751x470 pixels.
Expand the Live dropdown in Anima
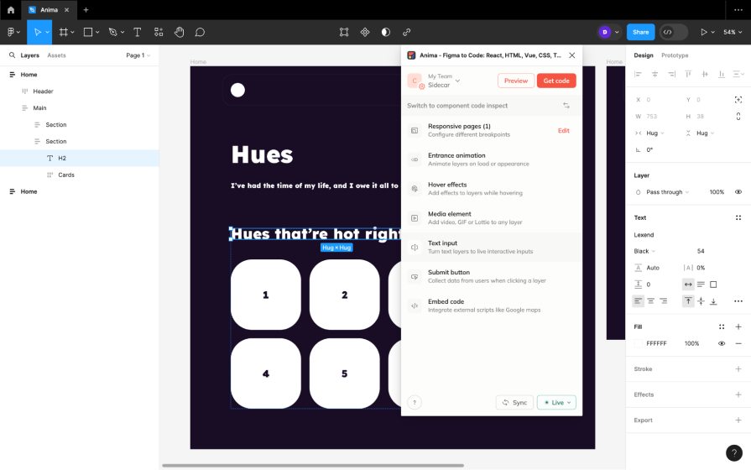click(556, 403)
